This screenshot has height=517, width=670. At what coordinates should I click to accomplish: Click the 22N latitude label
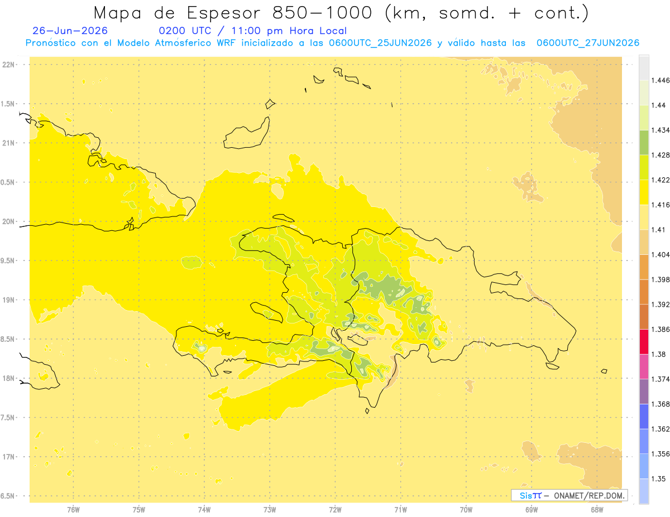pos(9,65)
